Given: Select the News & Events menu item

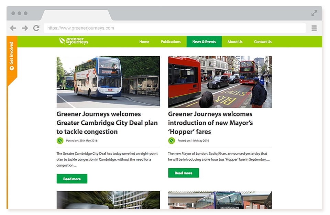Looking at the screenshot, I should click(x=204, y=42).
